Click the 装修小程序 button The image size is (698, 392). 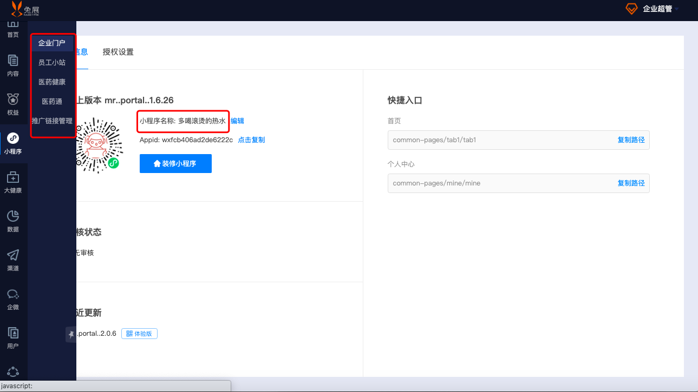click(175, 164)
